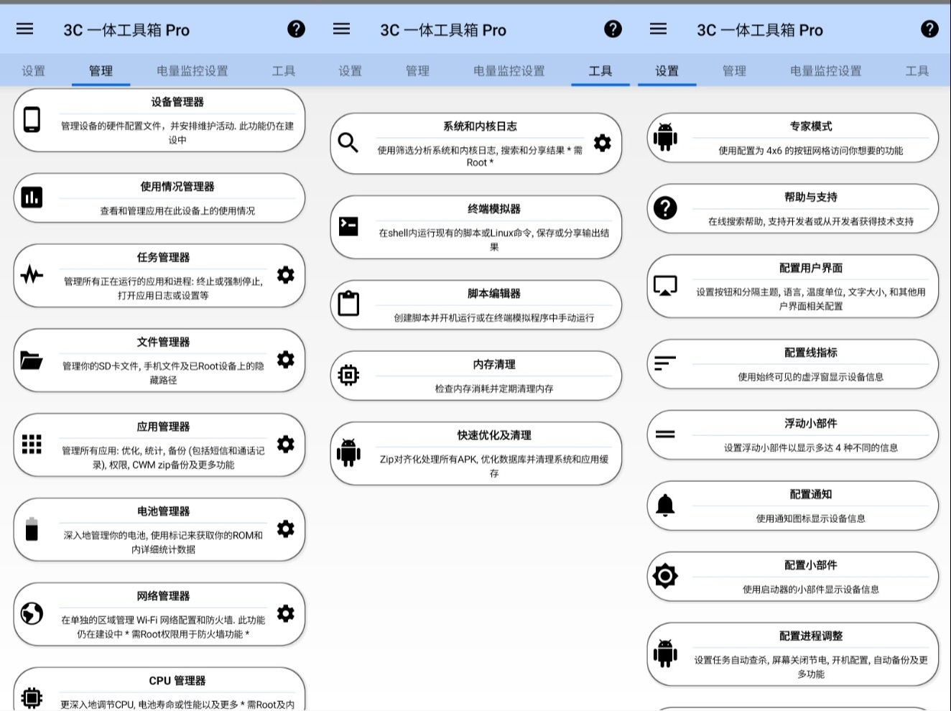
Task: Click the magnifier icon beside 系统和内核日志
Action: click(x=348, y=143)
